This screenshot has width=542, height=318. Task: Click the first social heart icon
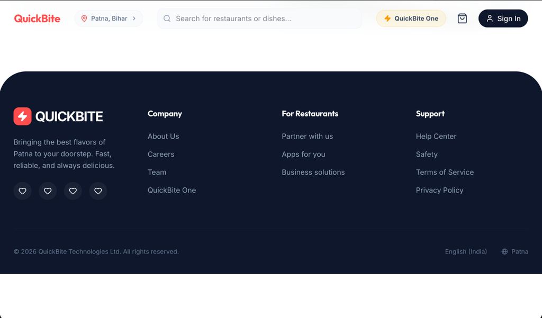(x=22, y=190)
